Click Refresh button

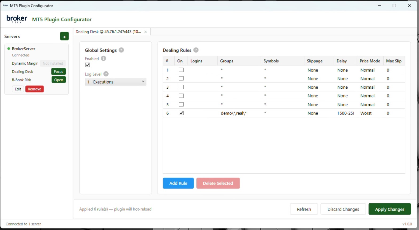pyautogui.click(x=304, y=209)
